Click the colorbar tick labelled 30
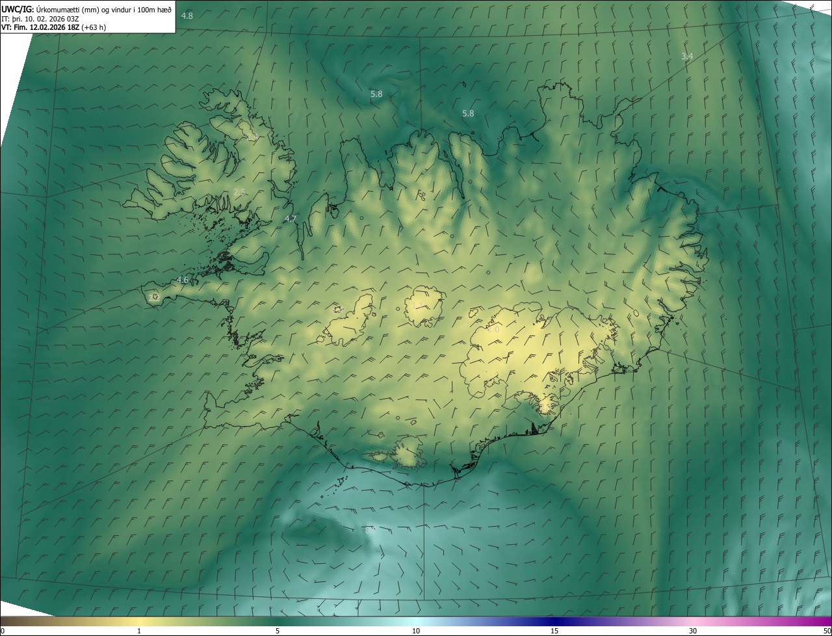Viewport: 832px width, 636px height. click(x=693, y=631)
